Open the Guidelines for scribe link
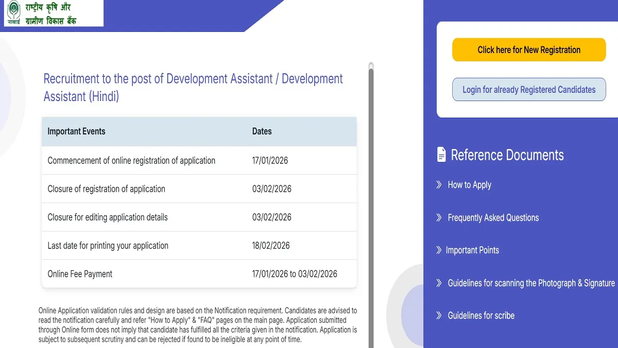Image resolution: width=618 pixels, height=348 pixels. 481,316
